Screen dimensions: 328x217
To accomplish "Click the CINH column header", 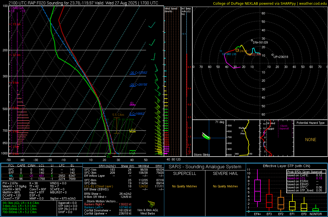I will [x=31, y=165].
